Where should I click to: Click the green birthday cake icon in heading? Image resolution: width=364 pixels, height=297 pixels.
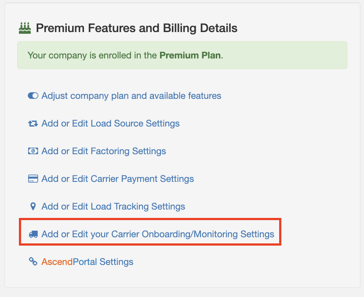point(25,28)
